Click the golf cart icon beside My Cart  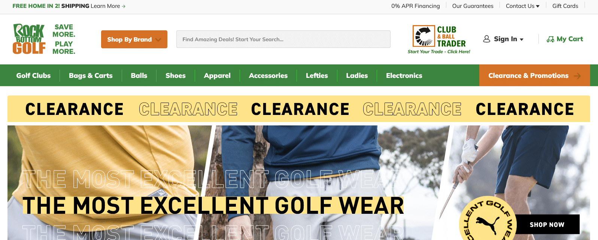[x=550, y=39]
